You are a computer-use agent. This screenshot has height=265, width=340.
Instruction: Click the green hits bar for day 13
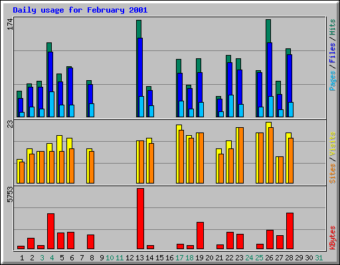tap(139, 29)
